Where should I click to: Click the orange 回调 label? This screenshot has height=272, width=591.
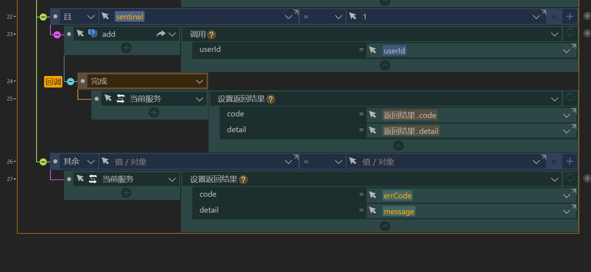pyautogui.click(x=53, y=82)
